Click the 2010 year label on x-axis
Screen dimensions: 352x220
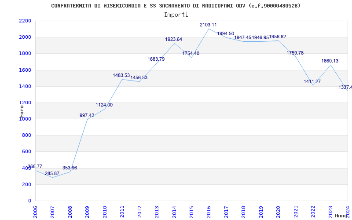(104, 212)
